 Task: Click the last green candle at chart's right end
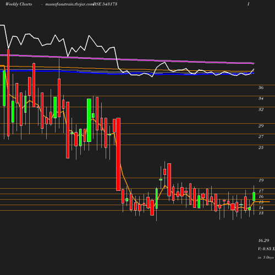[254, 196]
